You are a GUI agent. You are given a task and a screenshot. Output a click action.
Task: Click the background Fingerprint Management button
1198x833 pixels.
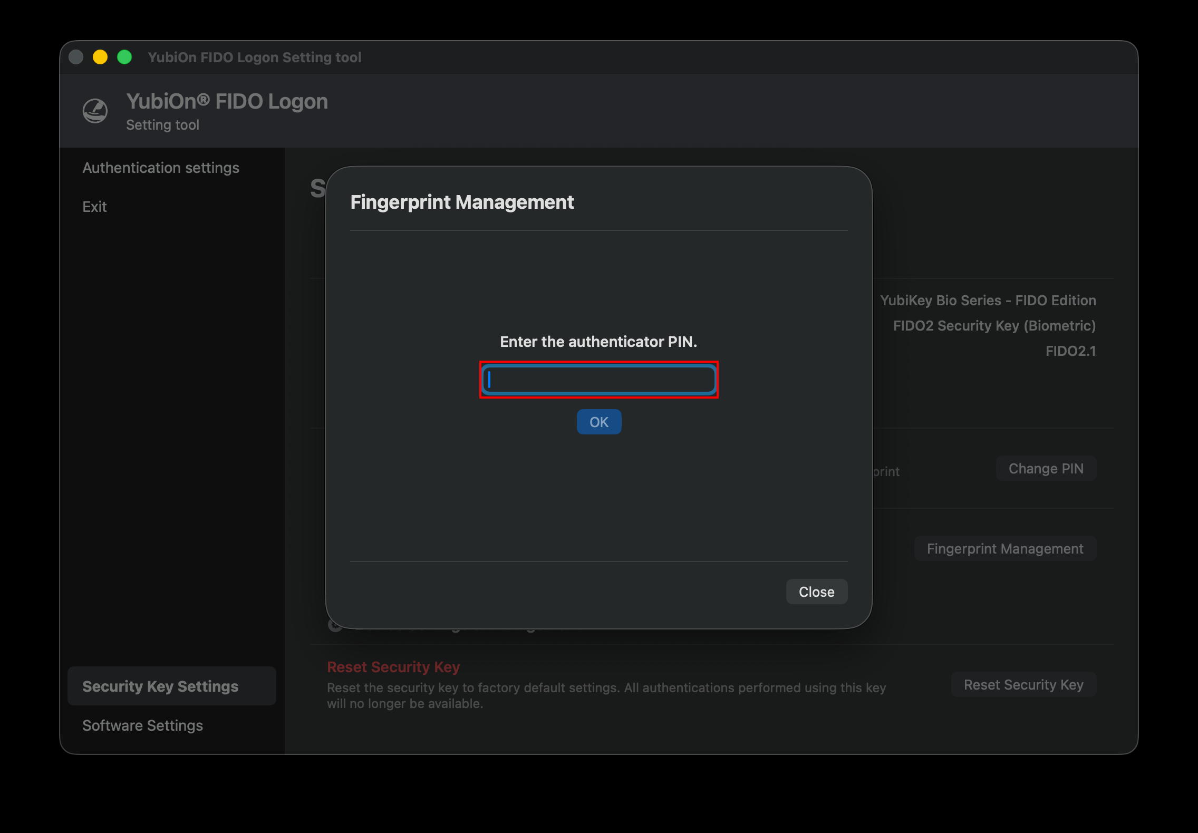[x=1005, y=548]
